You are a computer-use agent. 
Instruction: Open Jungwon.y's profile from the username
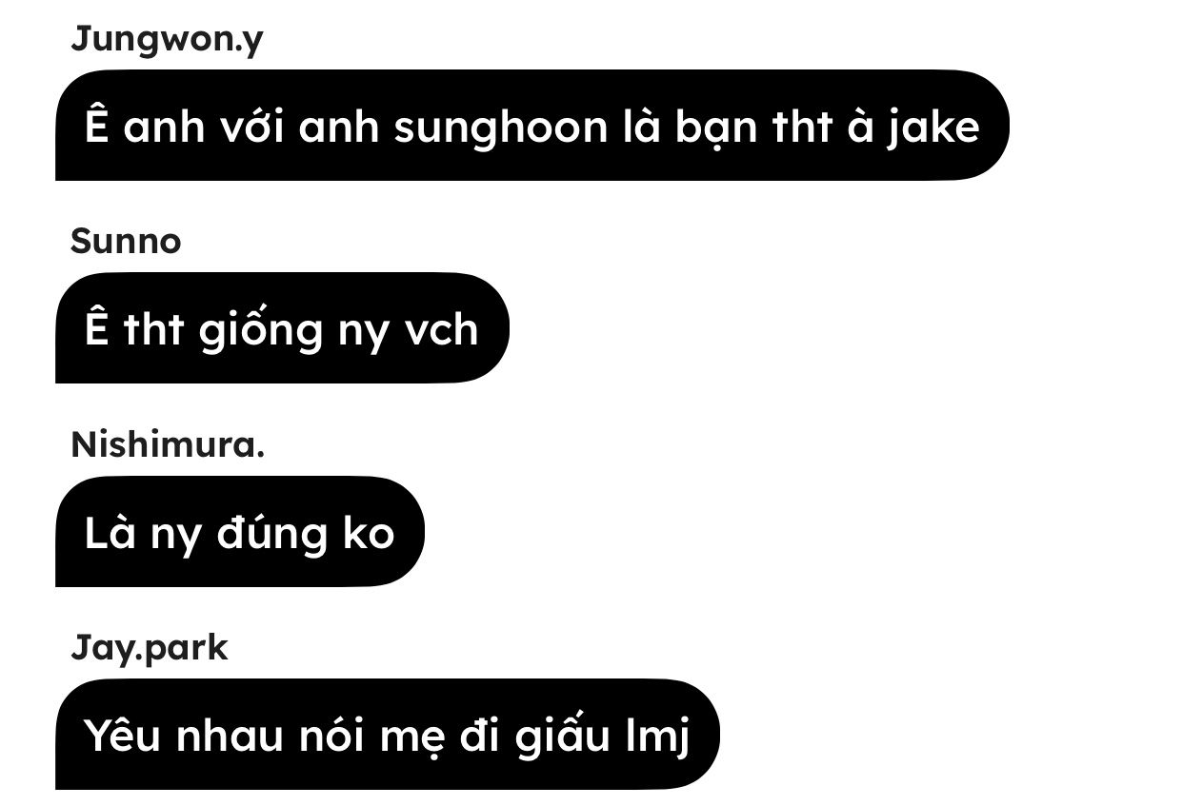point(167,40)
